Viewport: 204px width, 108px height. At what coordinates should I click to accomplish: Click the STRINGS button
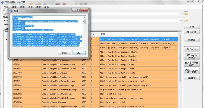192,78
